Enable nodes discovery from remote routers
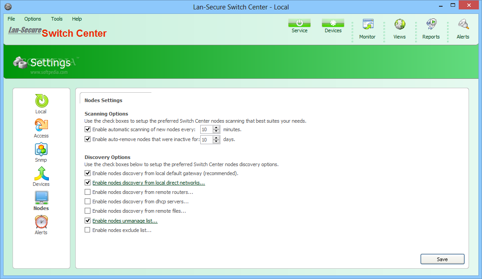 [88, 192]
